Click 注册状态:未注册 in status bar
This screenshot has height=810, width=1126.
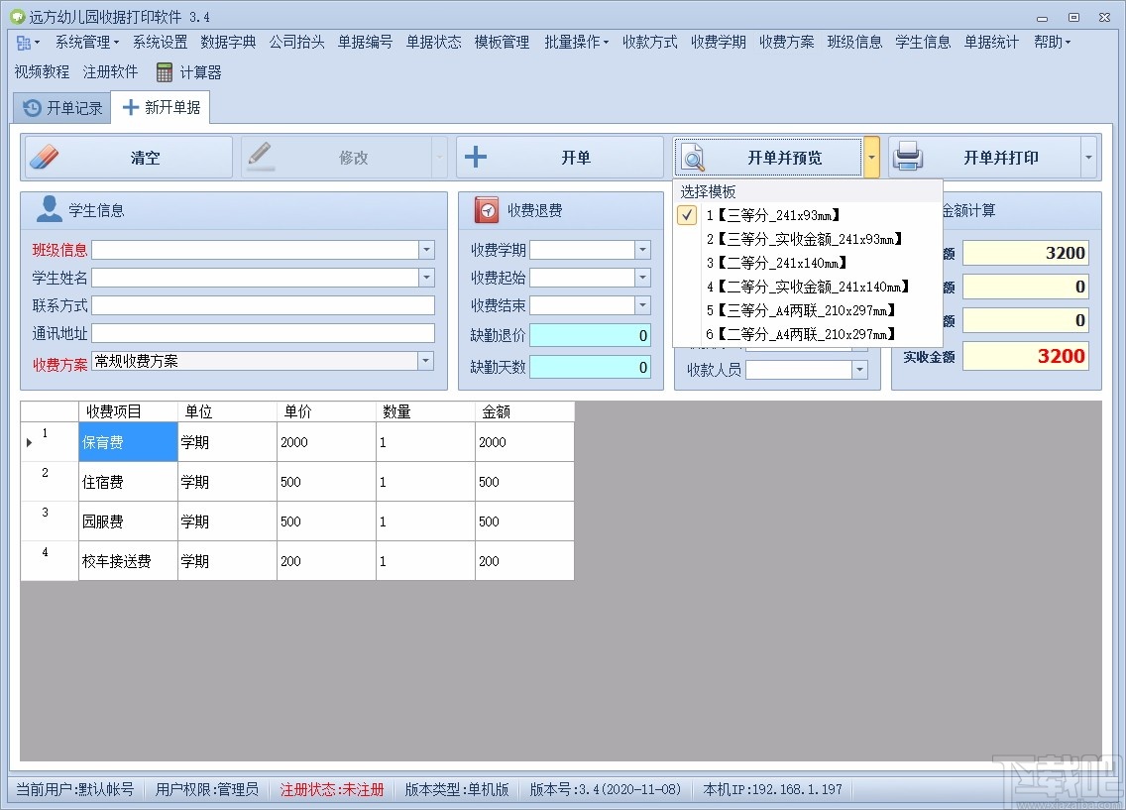click(332, 790)
